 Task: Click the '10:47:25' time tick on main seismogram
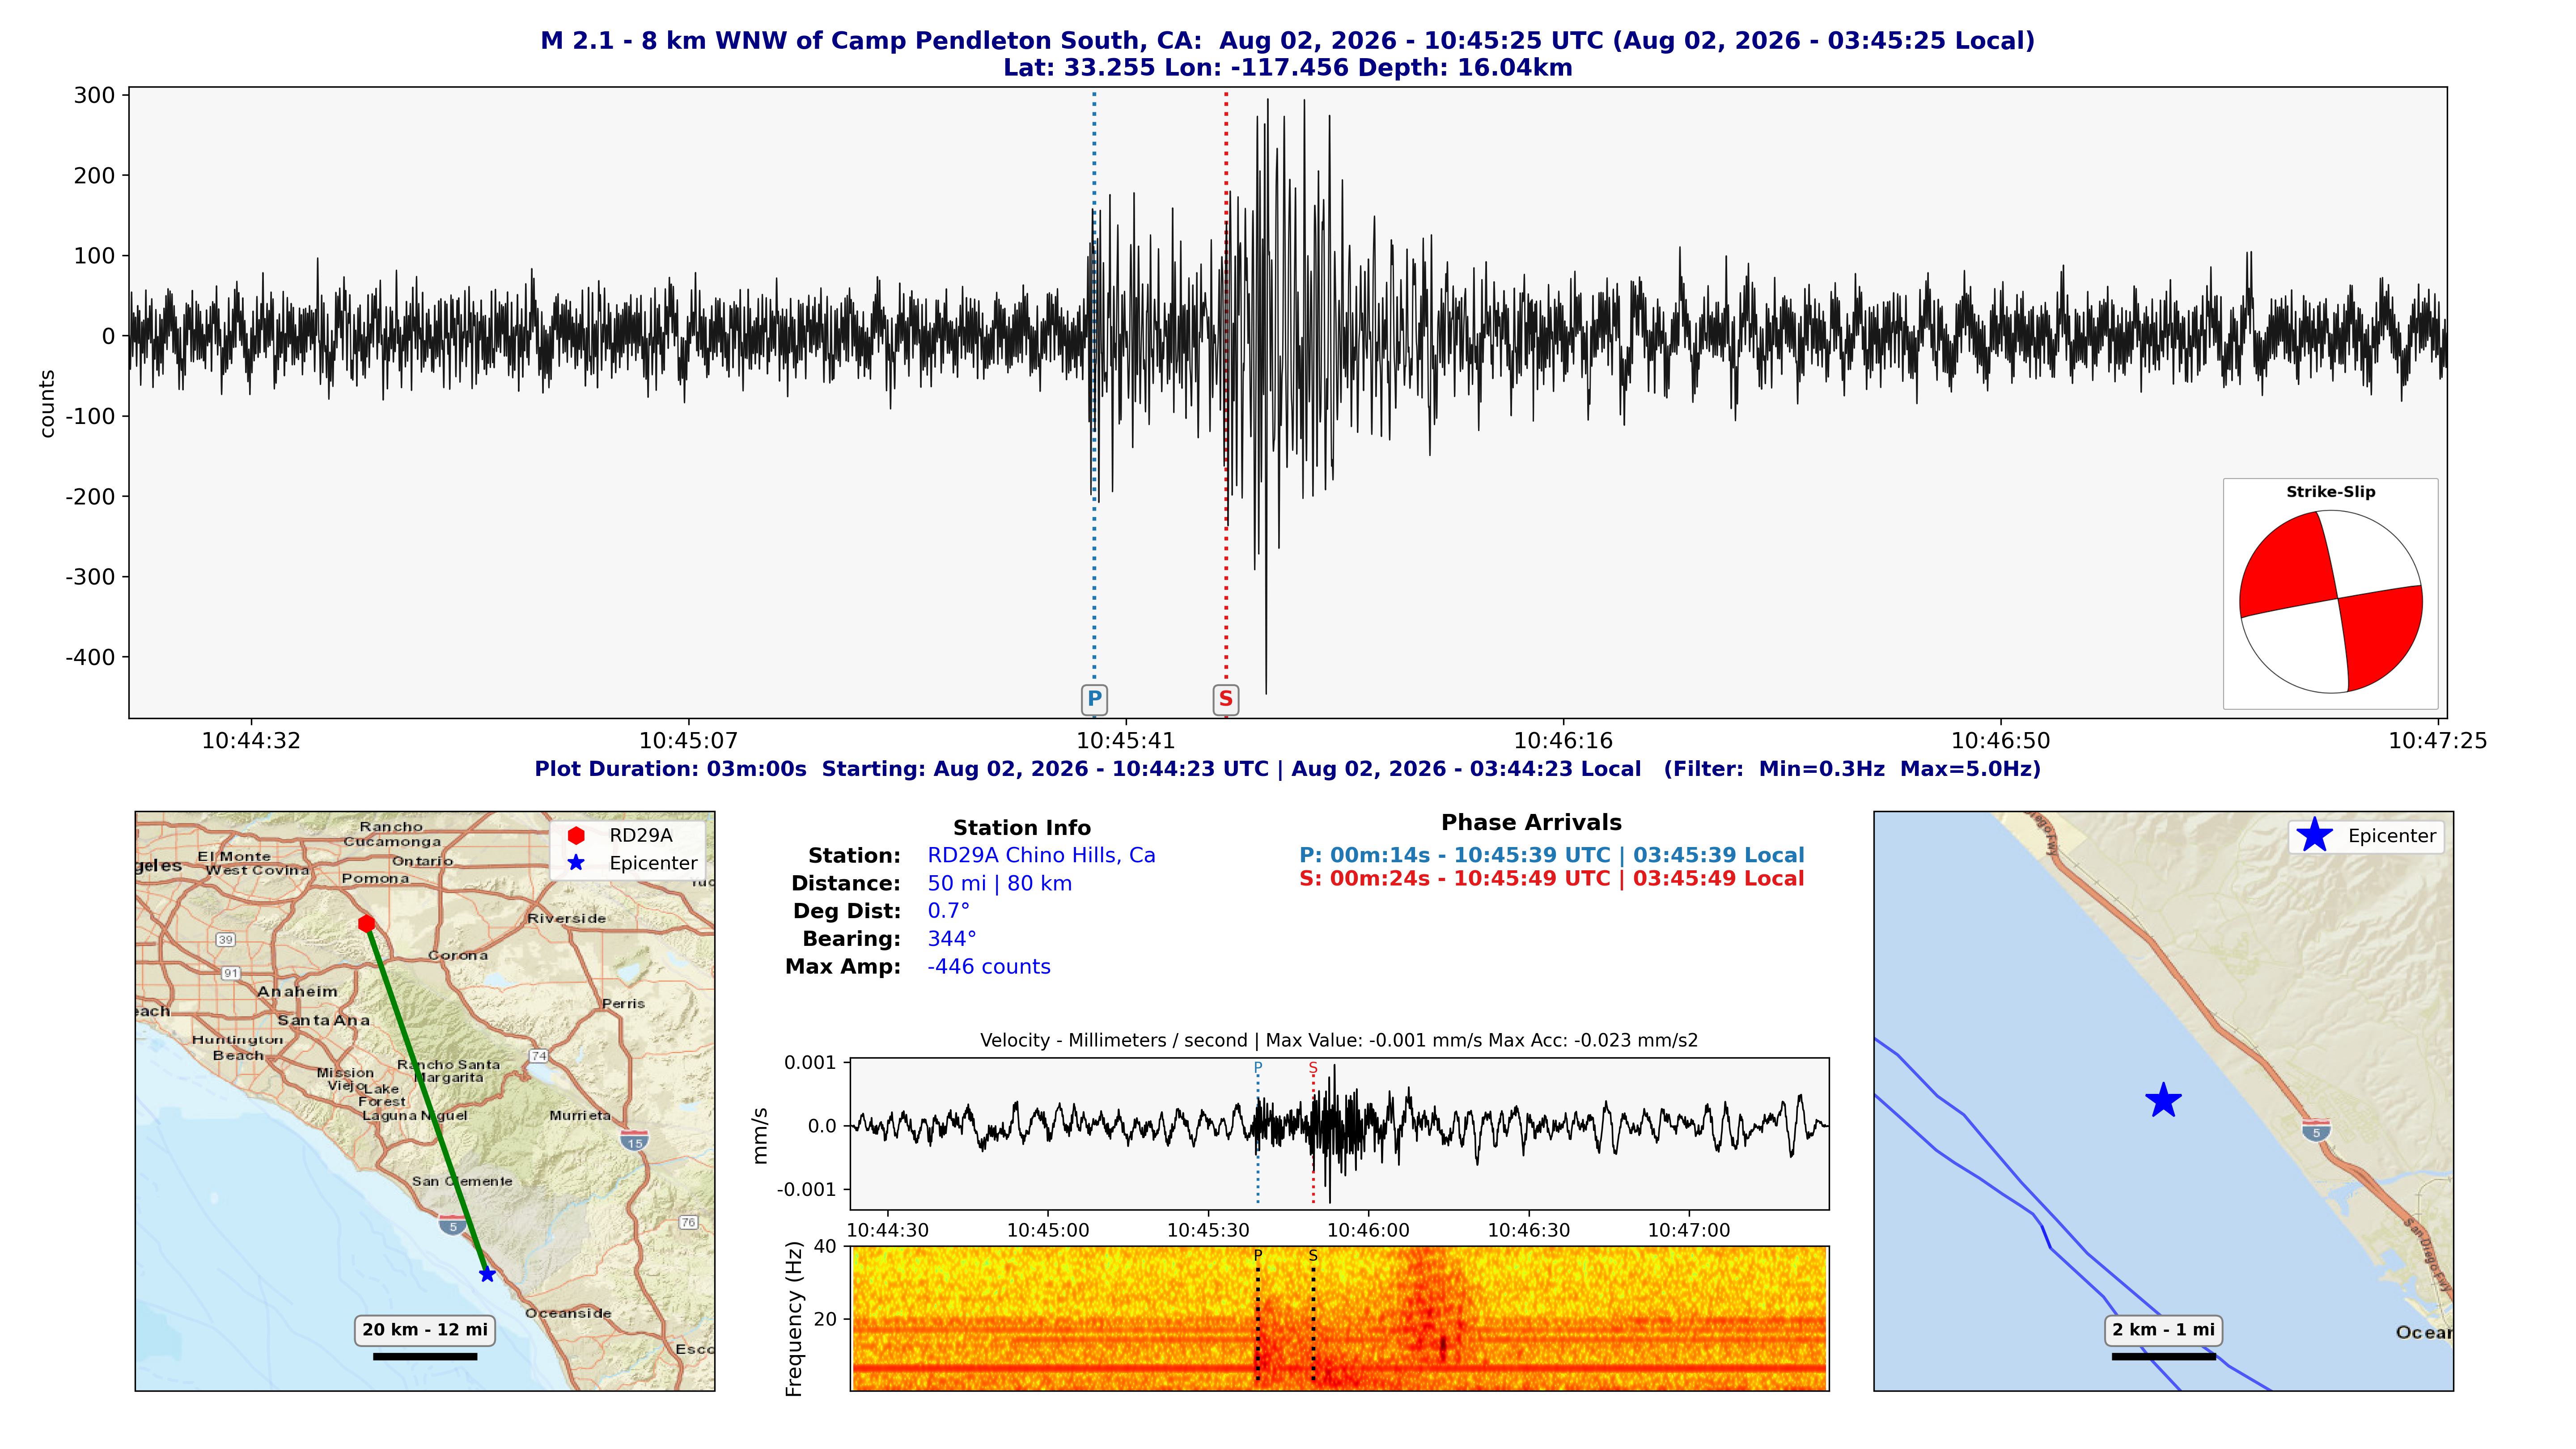pos(2438,741)
